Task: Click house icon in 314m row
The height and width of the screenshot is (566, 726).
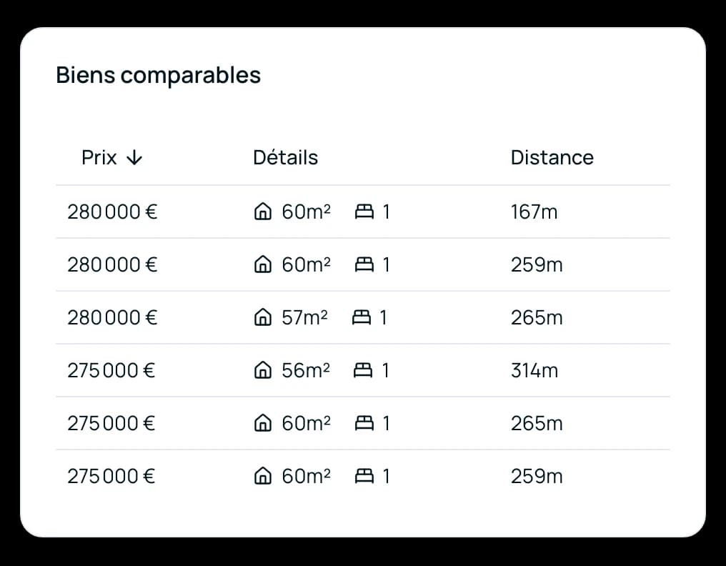Action: click(x=262, y=370)
